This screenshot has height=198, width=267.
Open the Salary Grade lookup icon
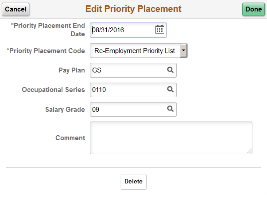click(x=170, y=109)
